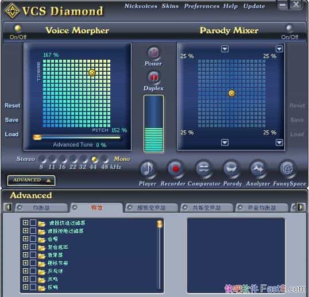
Task: Click the VCS Diamond logo
Action: 12,11
